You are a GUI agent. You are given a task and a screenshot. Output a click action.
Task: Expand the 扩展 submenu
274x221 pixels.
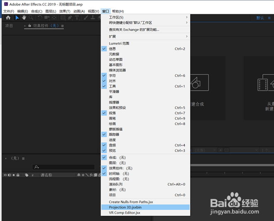pos(145,36)
